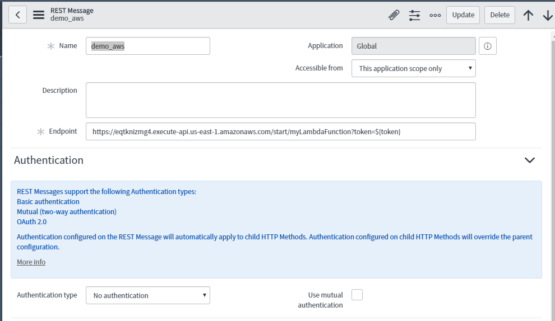Click the 'Basic authentication' text line
Screen dimensions: 555x321
click(48, 202)
